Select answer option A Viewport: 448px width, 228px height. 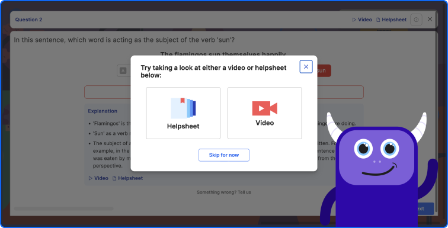tap(124, 70)
